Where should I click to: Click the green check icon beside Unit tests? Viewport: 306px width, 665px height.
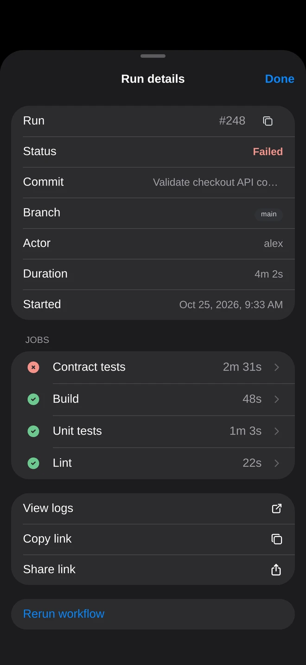[33, 431]
